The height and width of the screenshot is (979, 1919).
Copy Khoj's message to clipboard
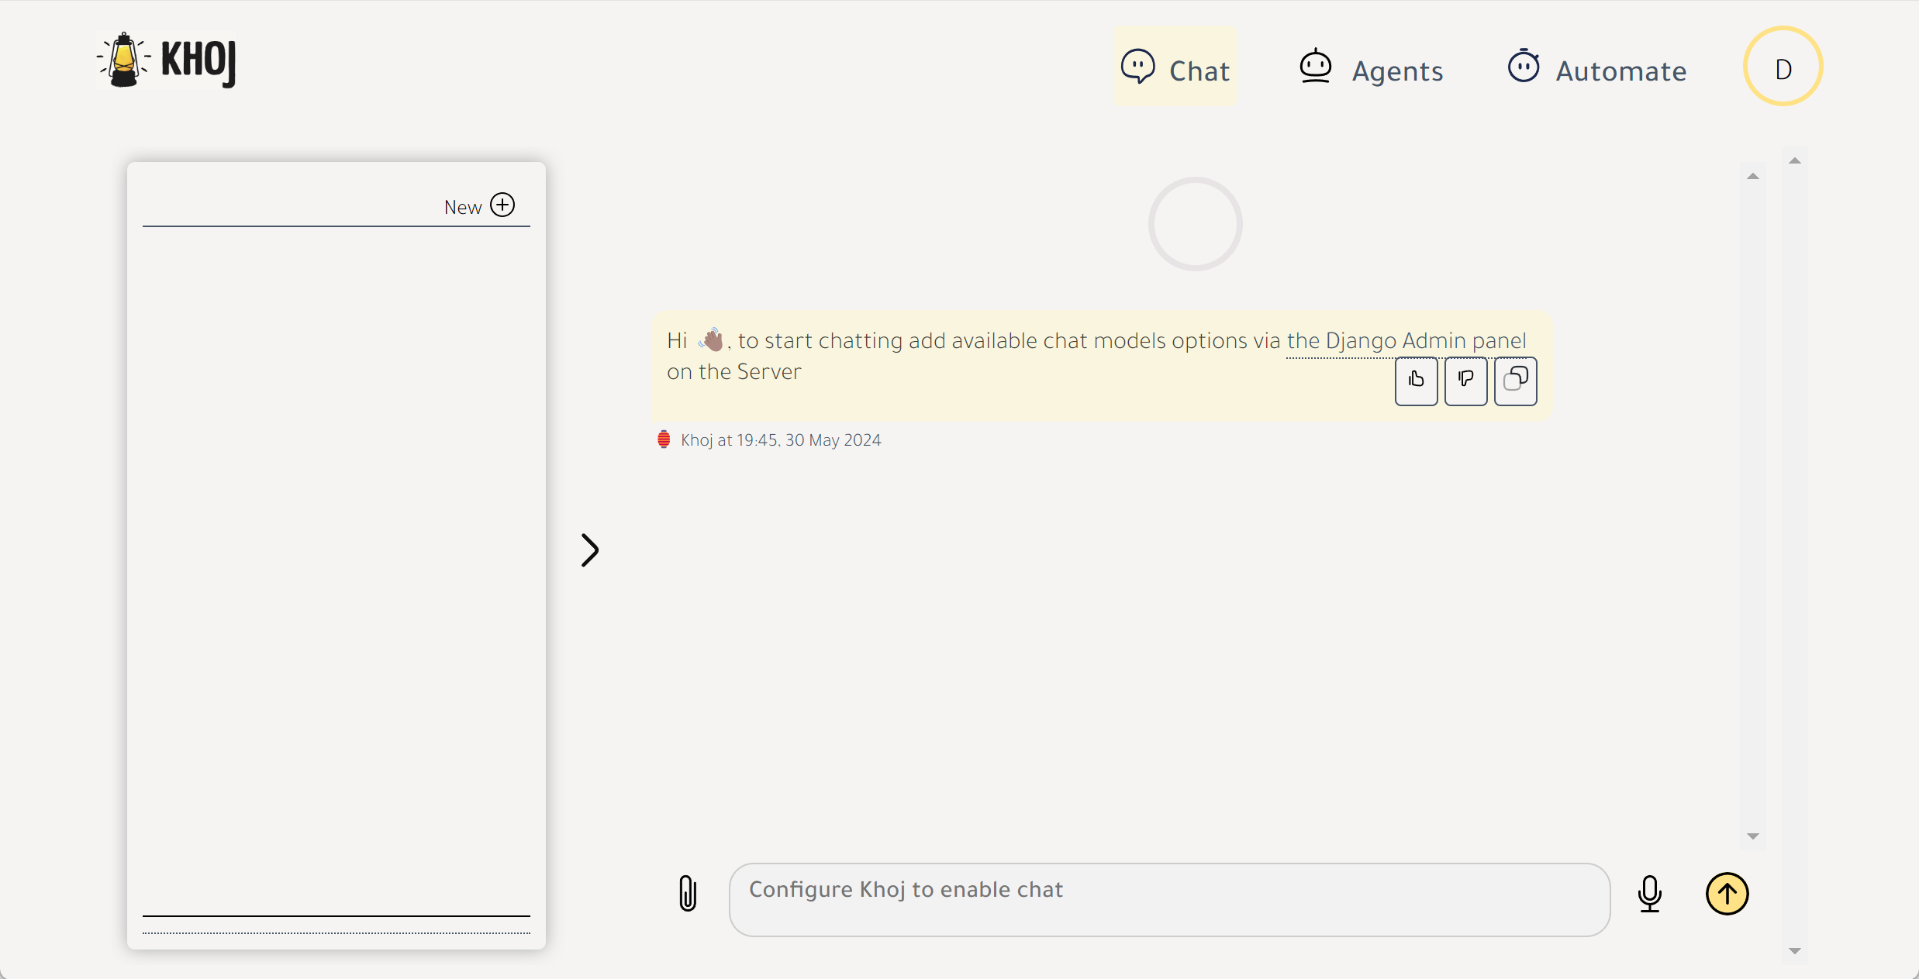[1515, 381]
